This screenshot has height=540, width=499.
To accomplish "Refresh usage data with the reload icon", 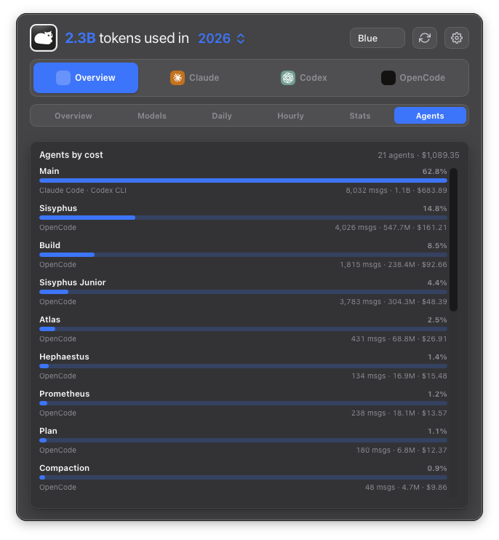I will 425,38.
